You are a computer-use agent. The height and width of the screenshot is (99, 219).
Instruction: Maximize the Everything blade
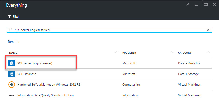coord(206,4)
